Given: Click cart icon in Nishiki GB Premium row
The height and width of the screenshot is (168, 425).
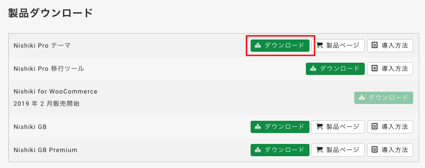Looking at the screenshot, I should (320, 150).
